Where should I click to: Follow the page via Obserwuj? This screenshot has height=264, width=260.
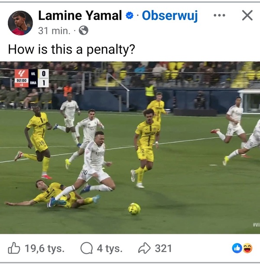click(x=170, y=16)
